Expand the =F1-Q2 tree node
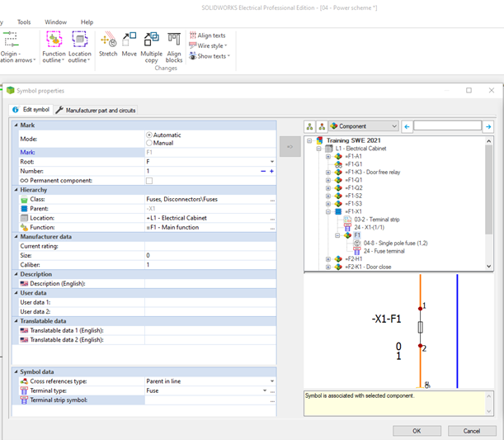The width and height of the screenshot is (504, 440). 327,188
